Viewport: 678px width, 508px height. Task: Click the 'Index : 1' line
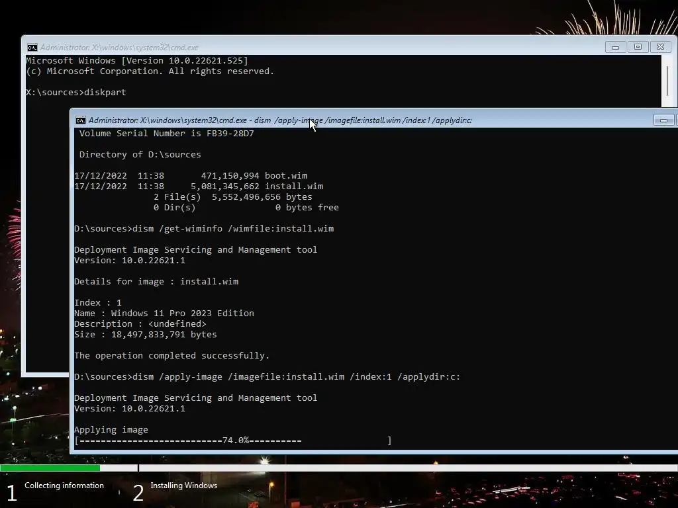click(x=98, y=303)
